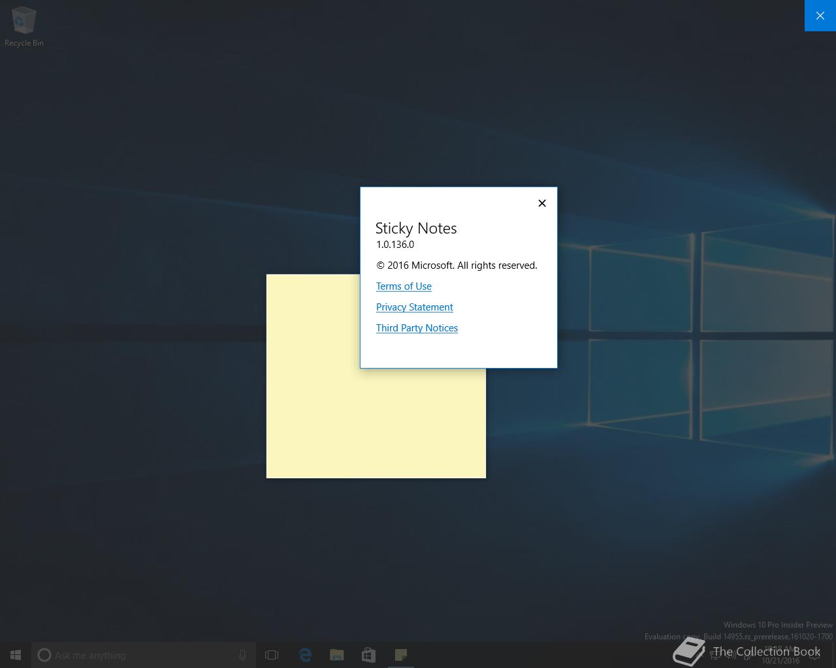
Task: Click the version number 1.0.136.0
Action: [x=395, y=245]
